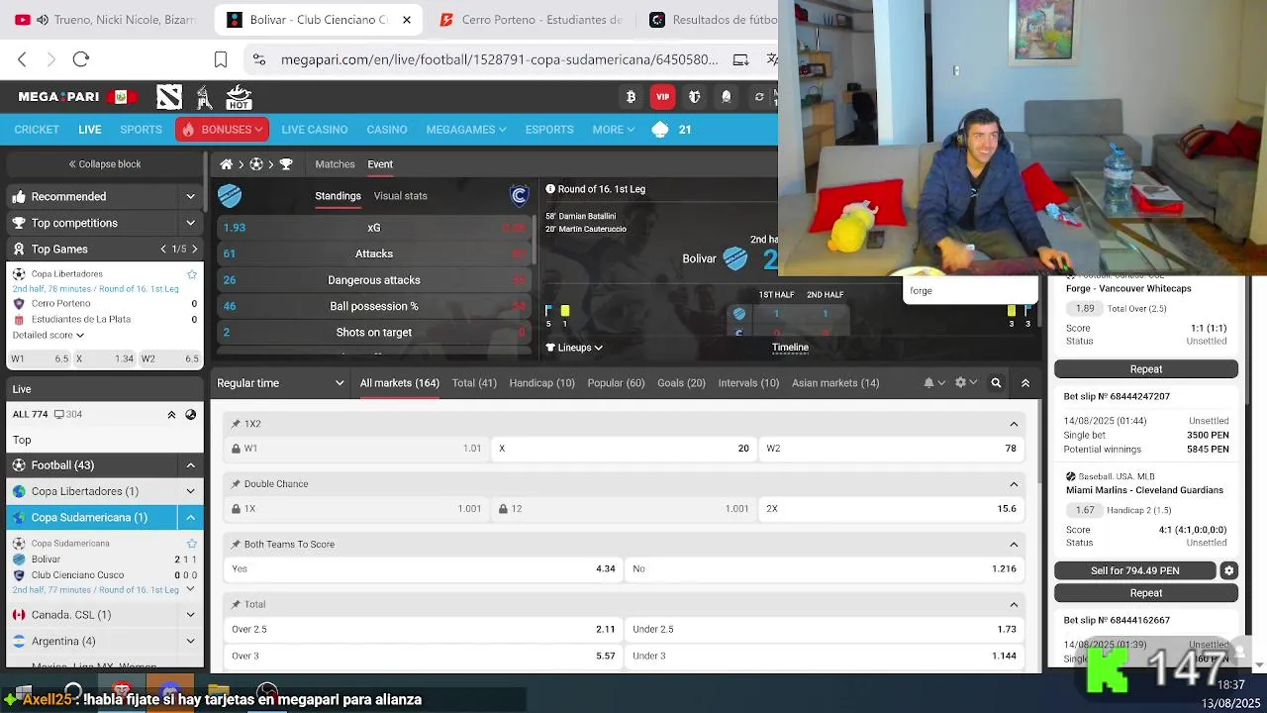Open the MEGAGAMES menu
The image size is (1267, 713).
click(x=466, y=130)
